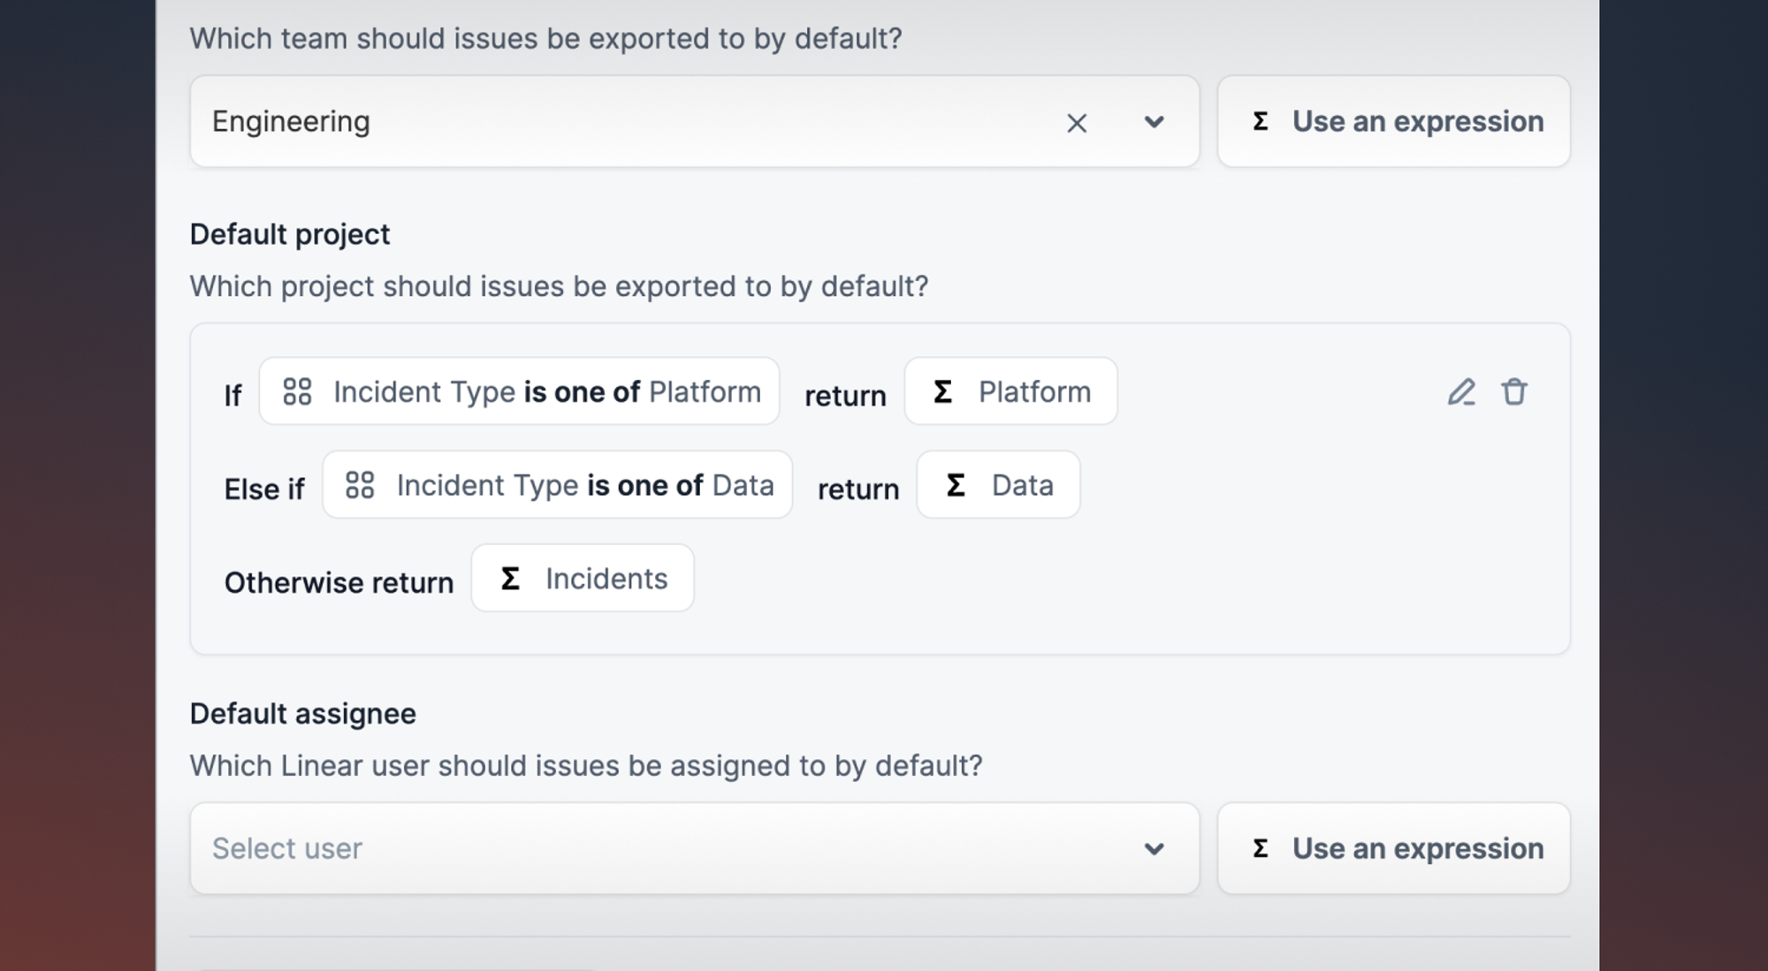Select the Incident Type is one of Data condition
The height and width of the screenshot is (971, 1768).
pyautogui.click(x=583, y=485)
